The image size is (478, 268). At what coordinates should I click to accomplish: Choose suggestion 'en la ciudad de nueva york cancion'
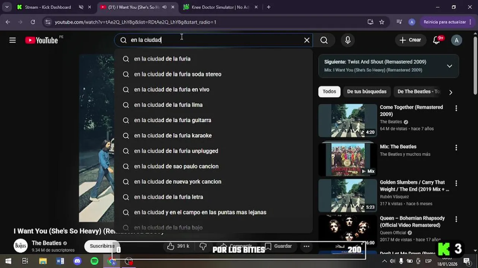(x=213, y=182)
